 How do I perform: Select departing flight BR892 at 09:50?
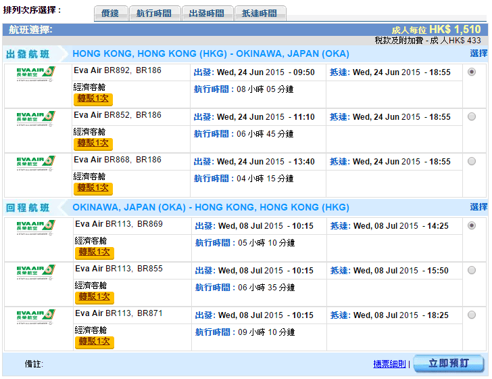471,72
